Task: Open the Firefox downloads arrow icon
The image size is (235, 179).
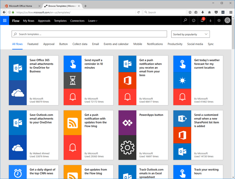Action: [203, 12]
